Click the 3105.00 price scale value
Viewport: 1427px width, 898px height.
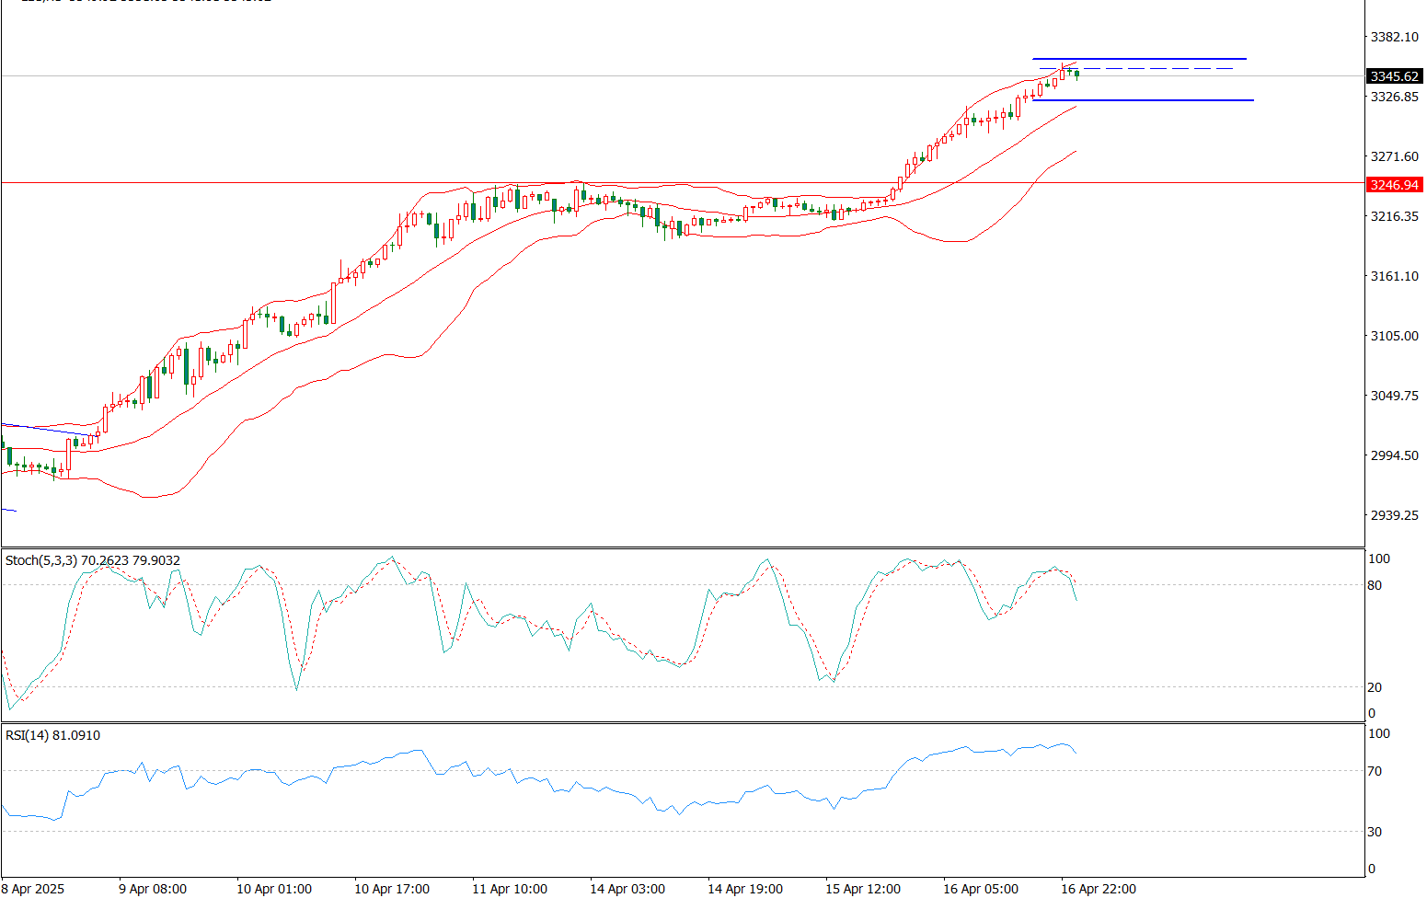(1394, 336)
